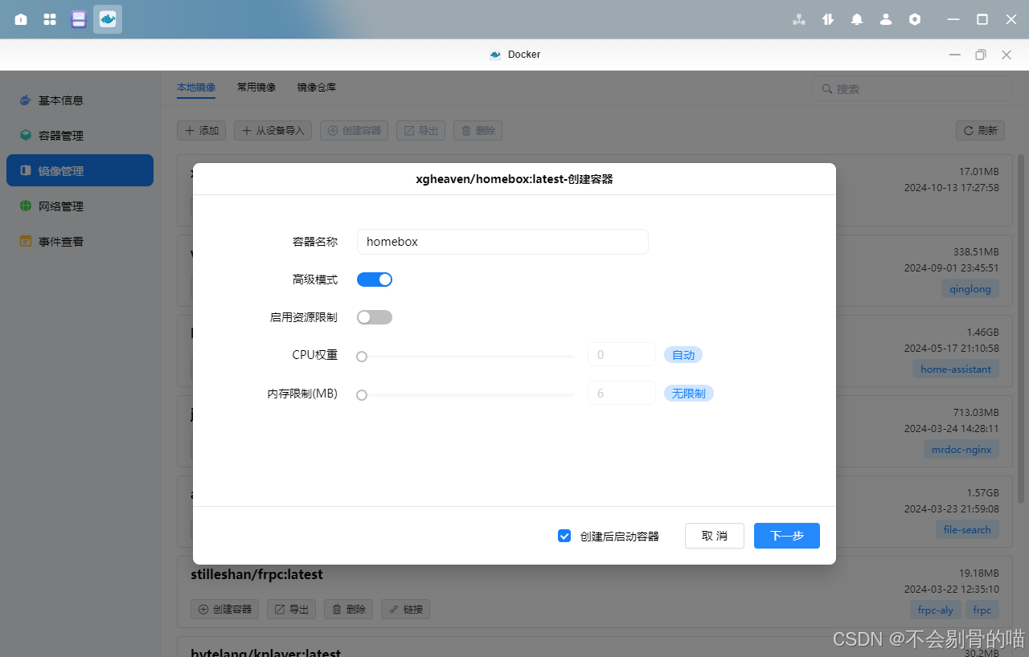
Task: Switch to the 常用镜像 common images tab
Action: point(256,87)
